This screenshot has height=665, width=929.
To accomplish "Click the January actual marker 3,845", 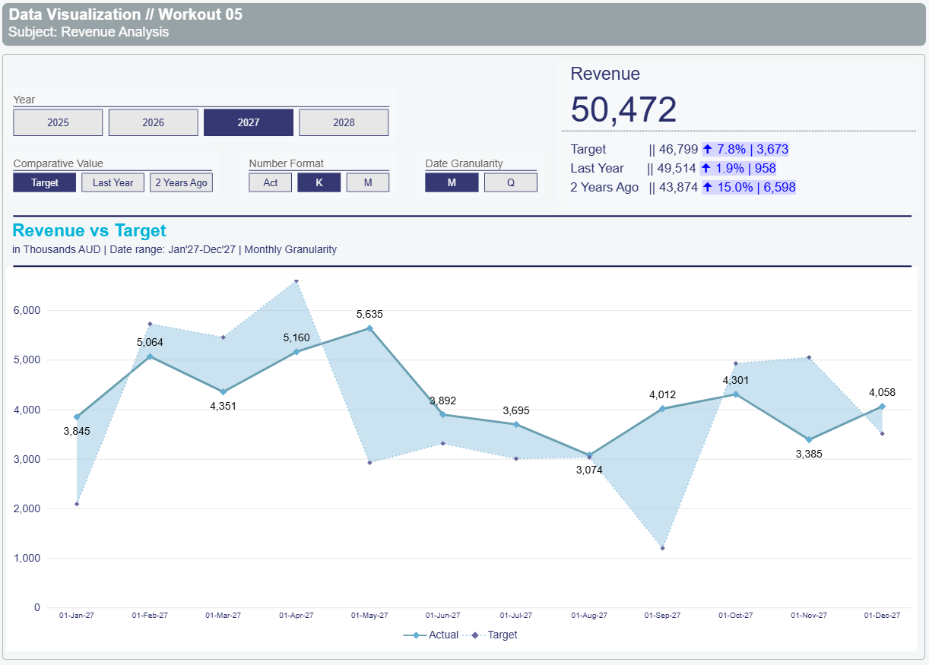I will click(77, 416).
